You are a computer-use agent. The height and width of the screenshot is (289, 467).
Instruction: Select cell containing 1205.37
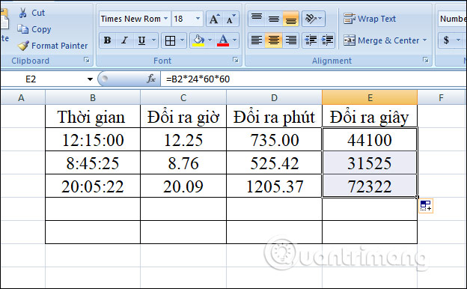[274, 186]
